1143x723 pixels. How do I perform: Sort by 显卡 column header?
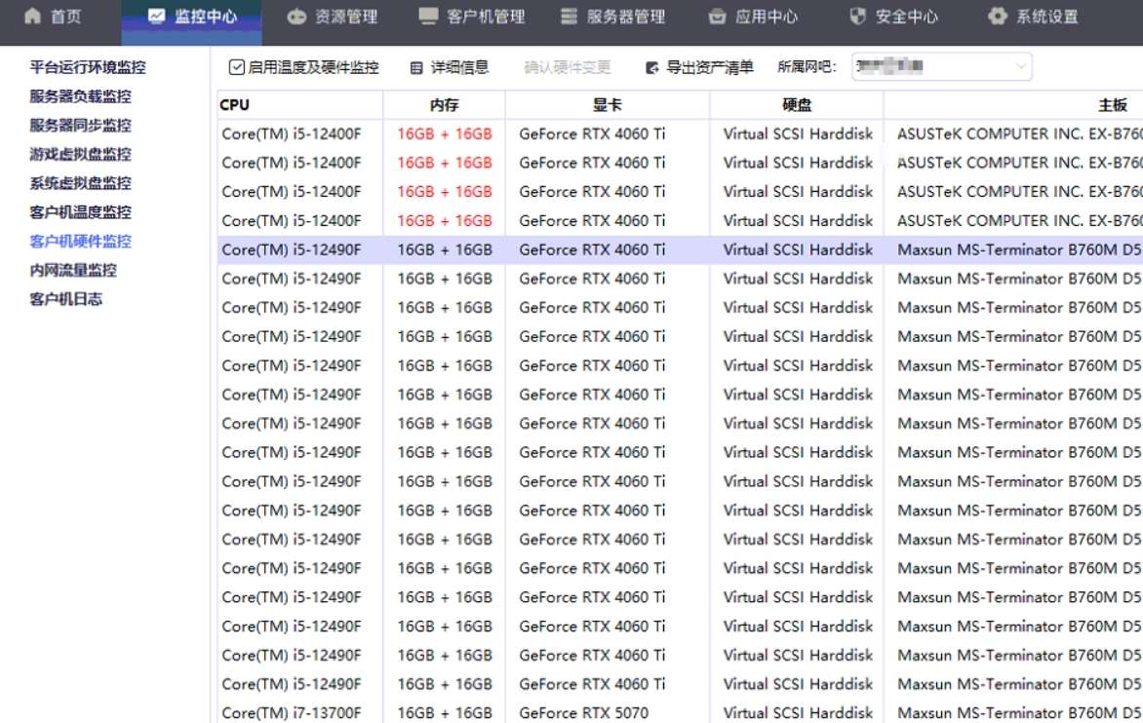pos(608,105)
